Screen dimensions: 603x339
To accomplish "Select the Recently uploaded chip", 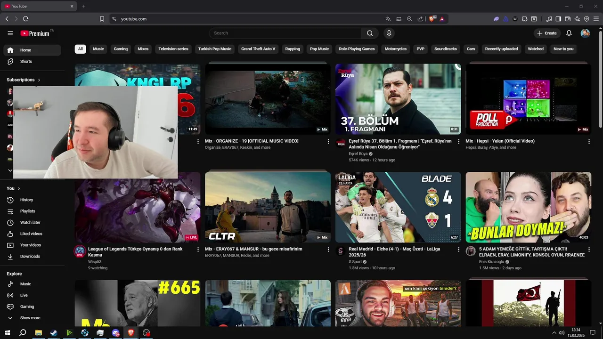I will [501, 49].
